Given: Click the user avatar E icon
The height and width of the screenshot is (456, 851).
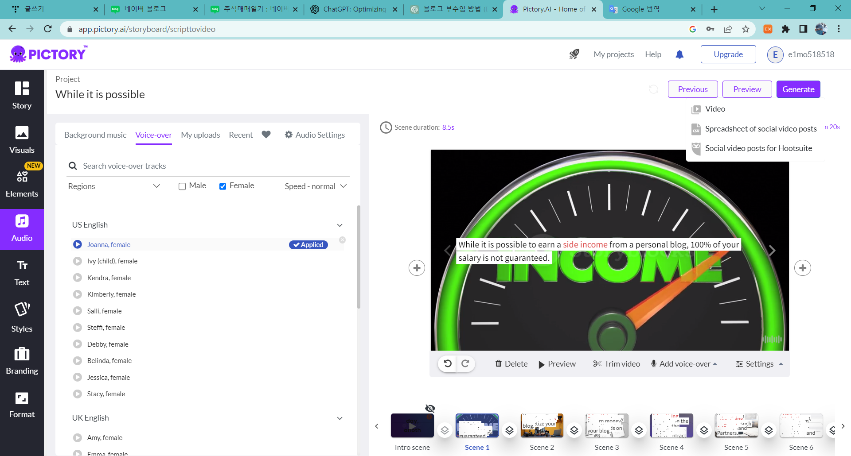Looking at the screenshot, I should tap(775, 54).
